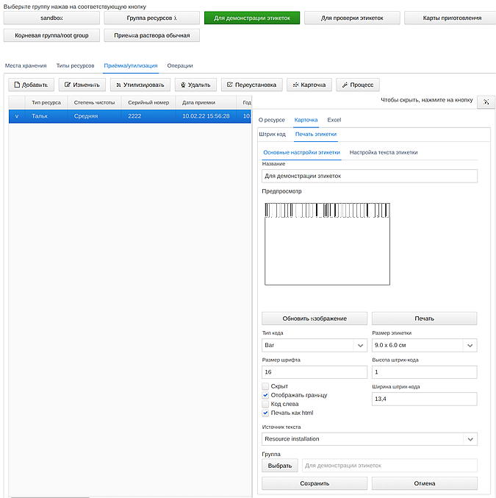Click the Группа read-only field

[x=389, y=466]
